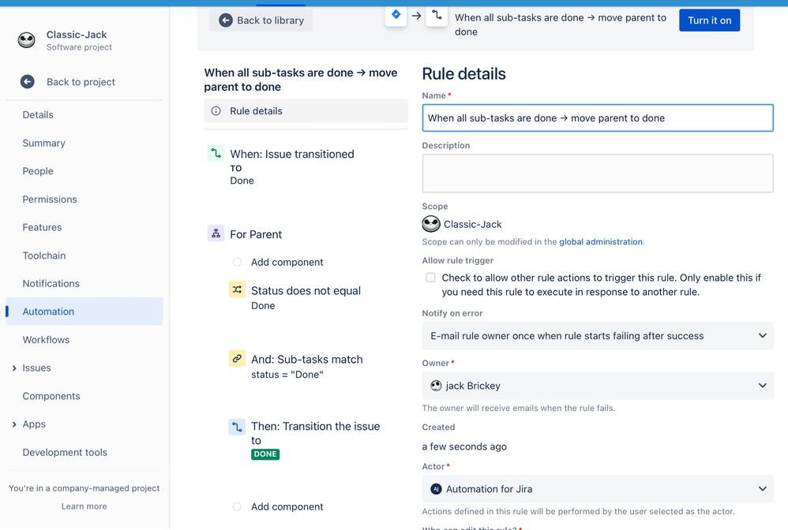Click the Rule details heading
Viewport: 788px width, 530px height.
click(463, 74)
